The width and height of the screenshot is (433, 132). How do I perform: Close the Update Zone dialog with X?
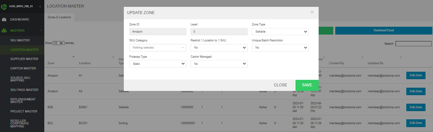(x=312, y=12)
